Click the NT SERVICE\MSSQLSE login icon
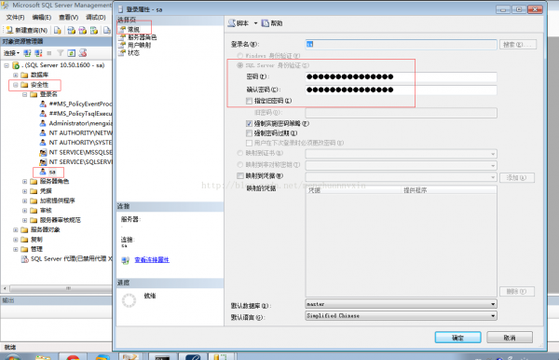 click(x=43, y=152)
